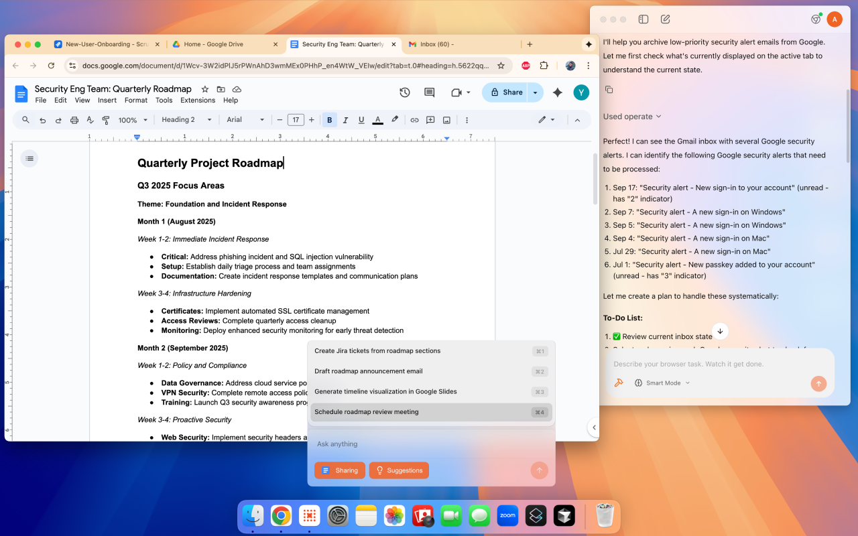Copy the assistant's response text
This screenshot has height=536, width=858.
[x=609, y=90]
